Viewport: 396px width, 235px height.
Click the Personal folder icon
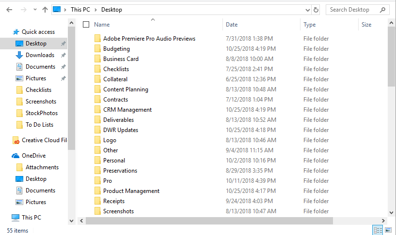point(97,160)
